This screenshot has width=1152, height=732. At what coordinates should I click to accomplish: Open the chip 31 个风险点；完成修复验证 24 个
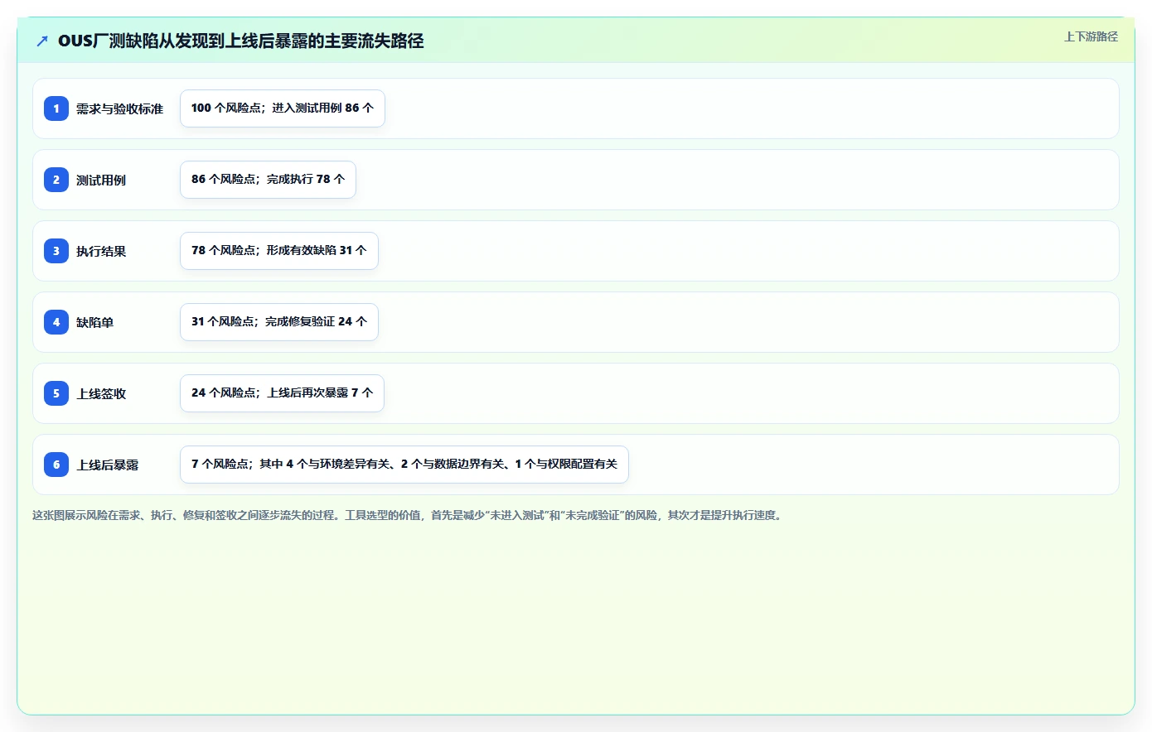pyautogui.click(x=279, y=322)
